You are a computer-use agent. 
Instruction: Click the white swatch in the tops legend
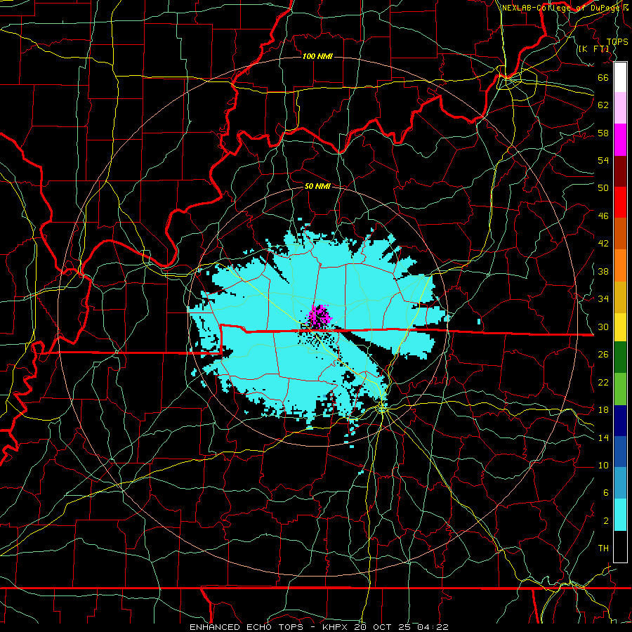click(x=620, y=77)
